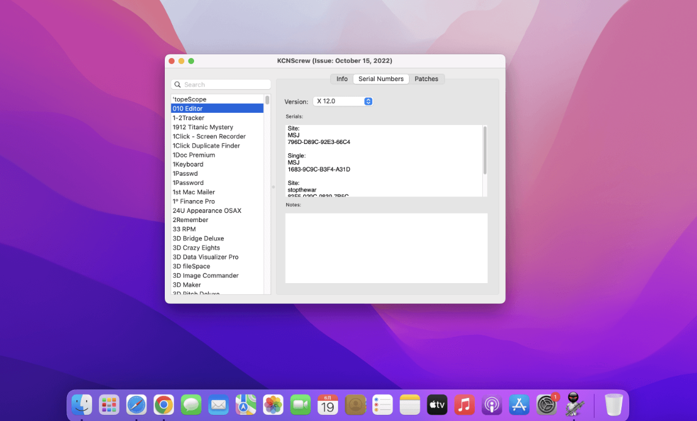Screen dimensions: 697x421
Task: Open Google Chrome in the Dock
Action: click(x=164, y=404)
